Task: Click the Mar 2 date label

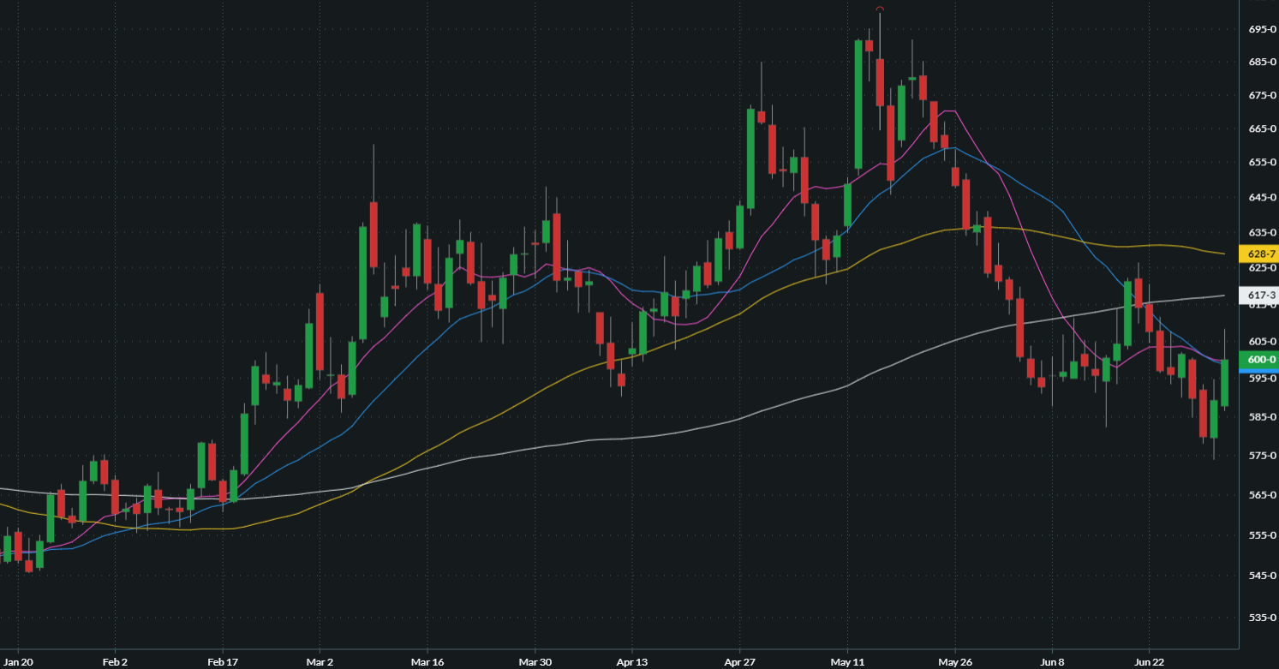Action: point(320,662)
